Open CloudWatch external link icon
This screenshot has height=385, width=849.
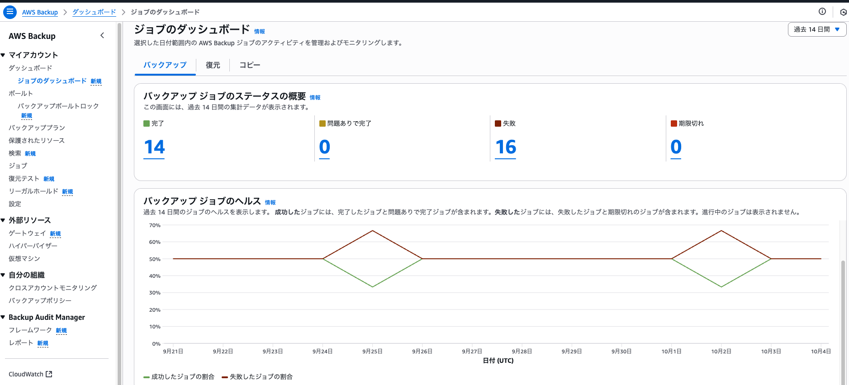[x=49, y=374]
